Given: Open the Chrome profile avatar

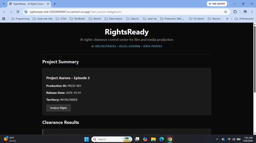Looking at the screenshot, I should [x=245, y=12].
